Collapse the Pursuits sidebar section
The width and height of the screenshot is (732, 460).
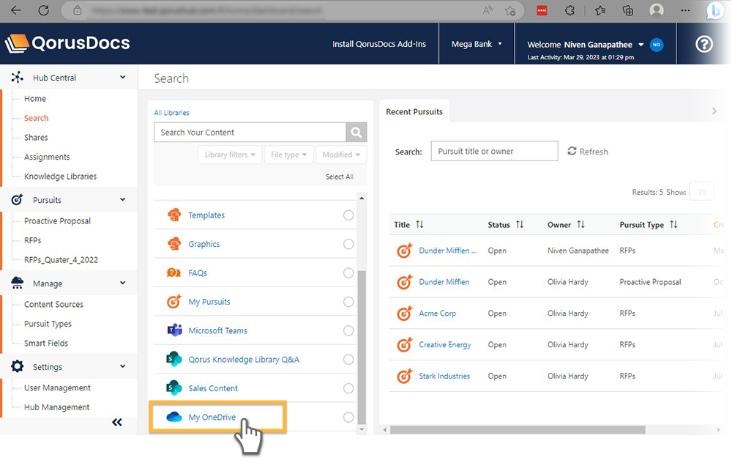(122, 199)
